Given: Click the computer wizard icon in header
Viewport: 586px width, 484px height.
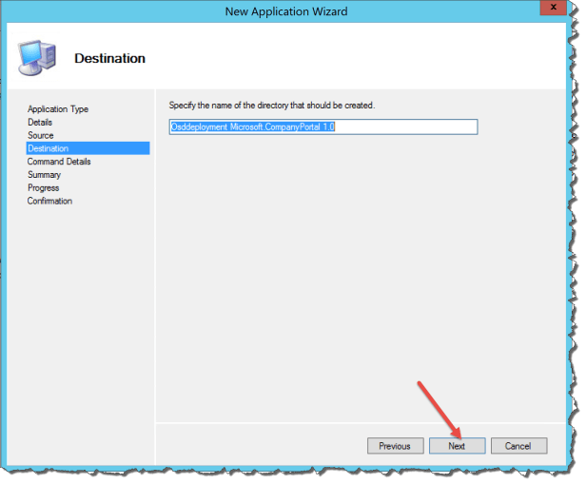Looking at the screenshot, I should pos(36,58).
